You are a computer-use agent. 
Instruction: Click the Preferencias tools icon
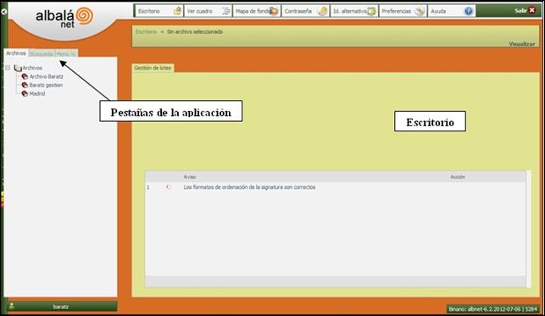coord(420,11)
